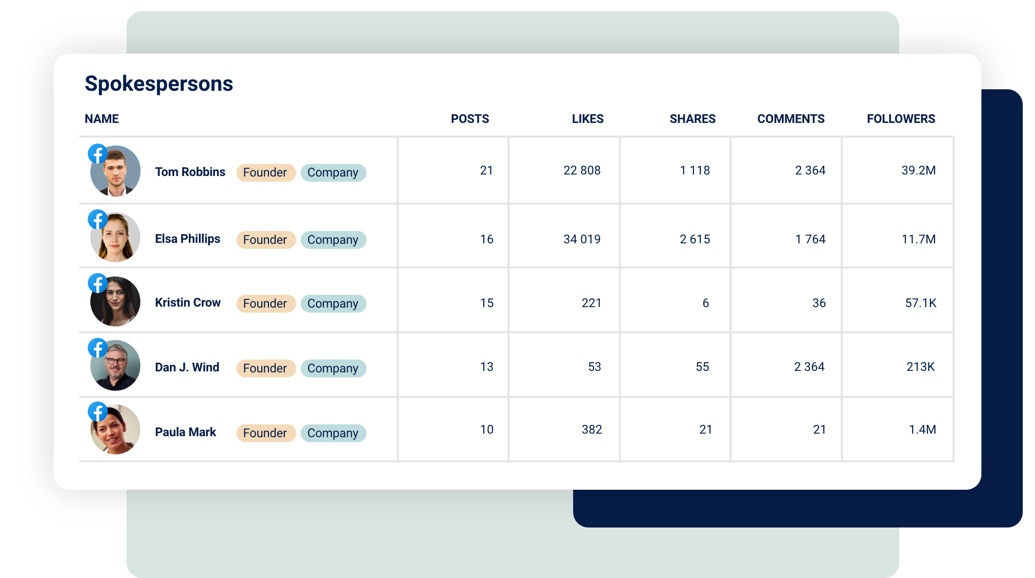Click the Facebook icon on Tom Robbins's profile
Screen dimensions: 1035x578
(x=97, y=154)
